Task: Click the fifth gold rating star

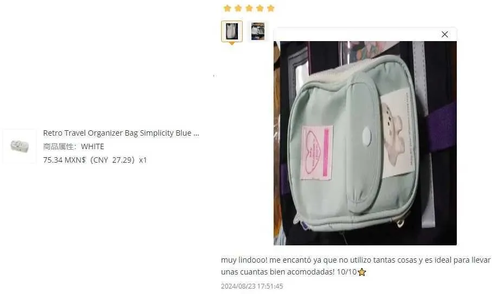Action: pos(271,8)
